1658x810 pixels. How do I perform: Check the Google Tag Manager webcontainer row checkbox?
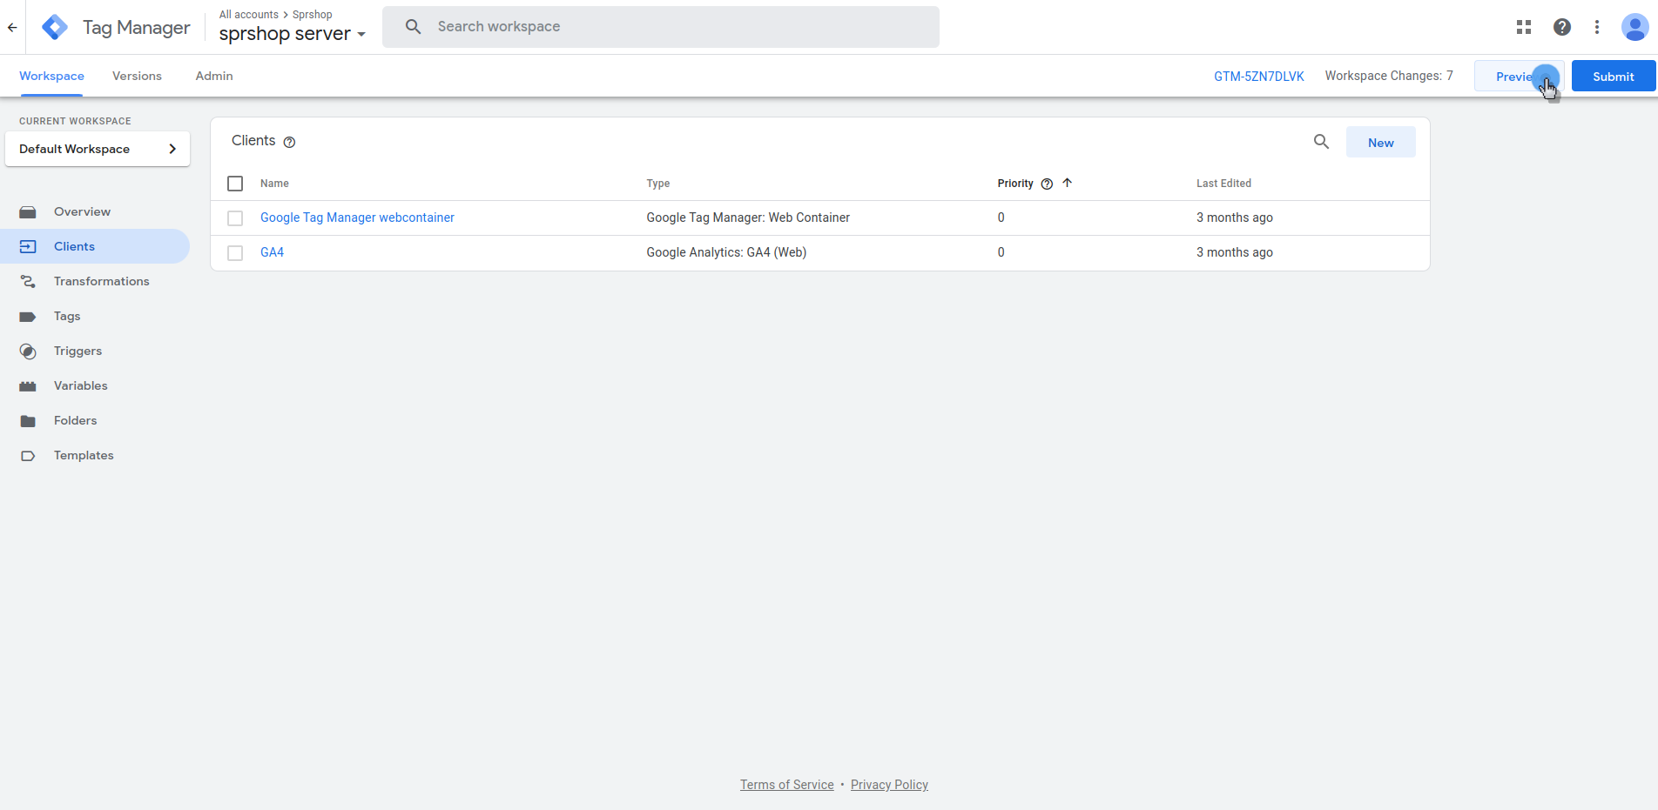[235, 218]
